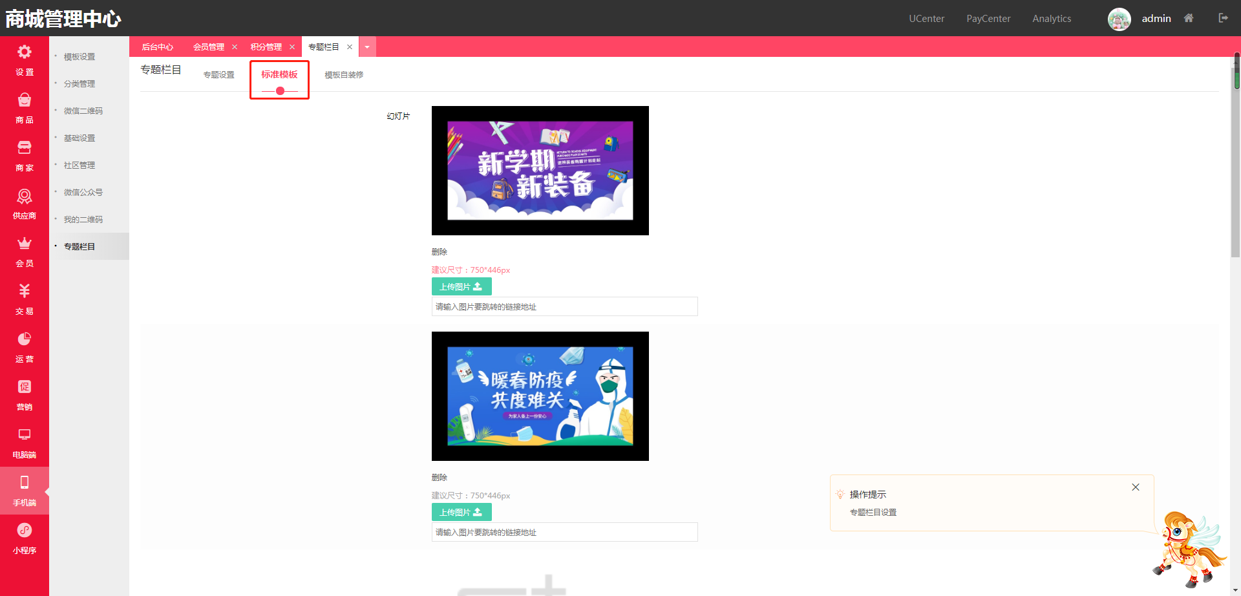Open the 供应商 supplier sidebar icon
The image size is (1241, 596).
(x=25, y=196)
